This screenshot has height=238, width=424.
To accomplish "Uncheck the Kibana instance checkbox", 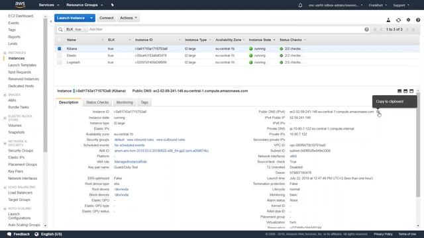I will point(59,49).
